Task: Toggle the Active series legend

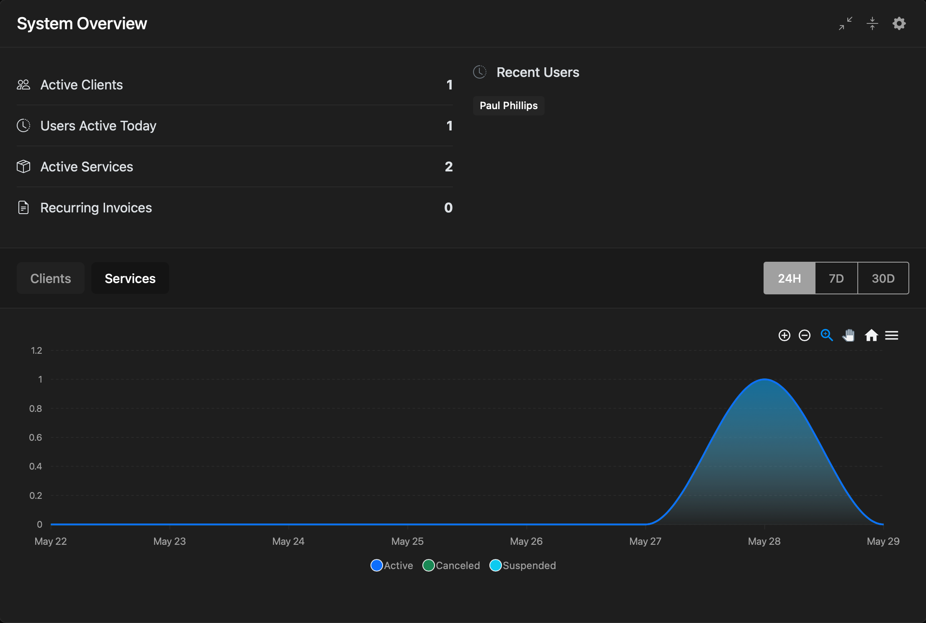Action: [x=392, y=565]
